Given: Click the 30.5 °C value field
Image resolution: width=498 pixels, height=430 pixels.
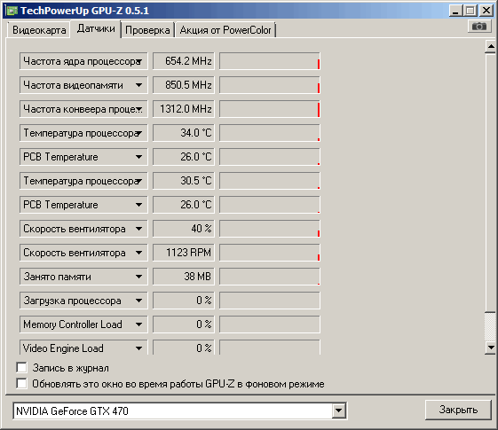Looking at the screenshot, I should 184,181.
